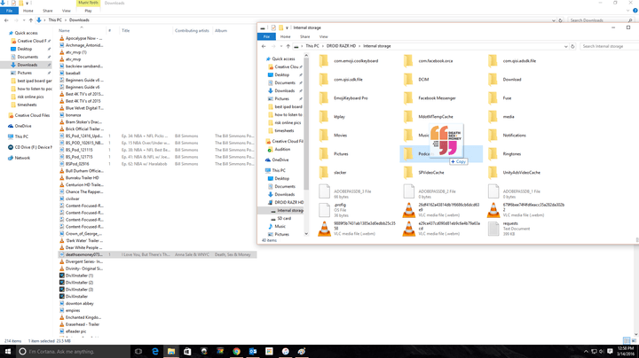Search Internal storage input box
The height and width of the screenshot is (358, 639).
click(610, 46)
